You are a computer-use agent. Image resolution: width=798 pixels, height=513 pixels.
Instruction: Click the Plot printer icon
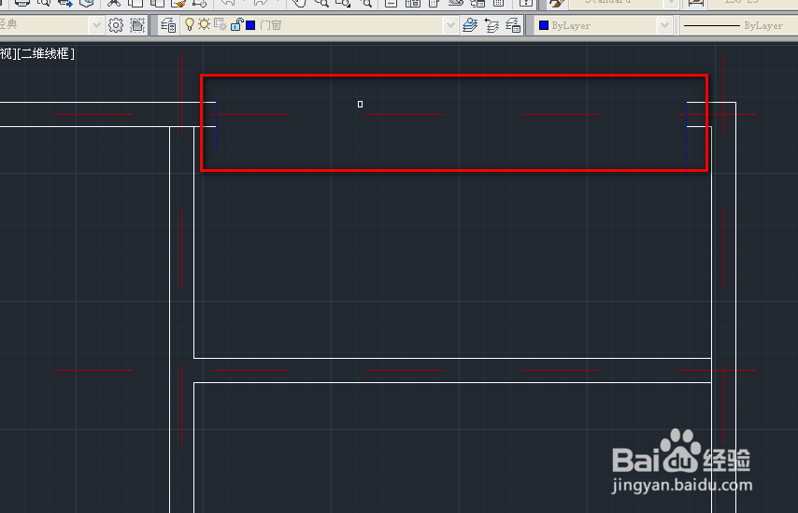point(21,3)
